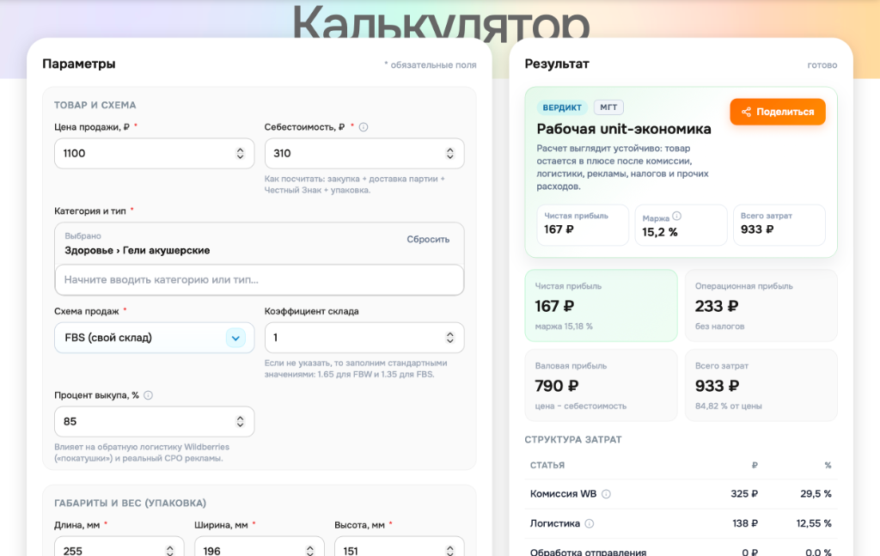Click stepper arrows in Длина field

pos(170,551)
